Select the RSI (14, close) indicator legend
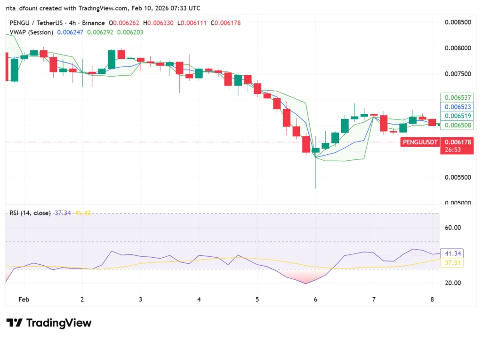Viewport: 482px width, 339px height. pos(30,213)
